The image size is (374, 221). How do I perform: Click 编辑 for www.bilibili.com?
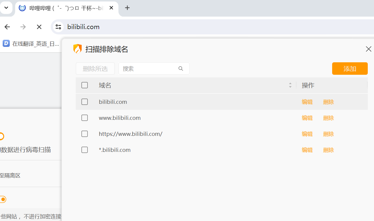click(x=307, y=118)
